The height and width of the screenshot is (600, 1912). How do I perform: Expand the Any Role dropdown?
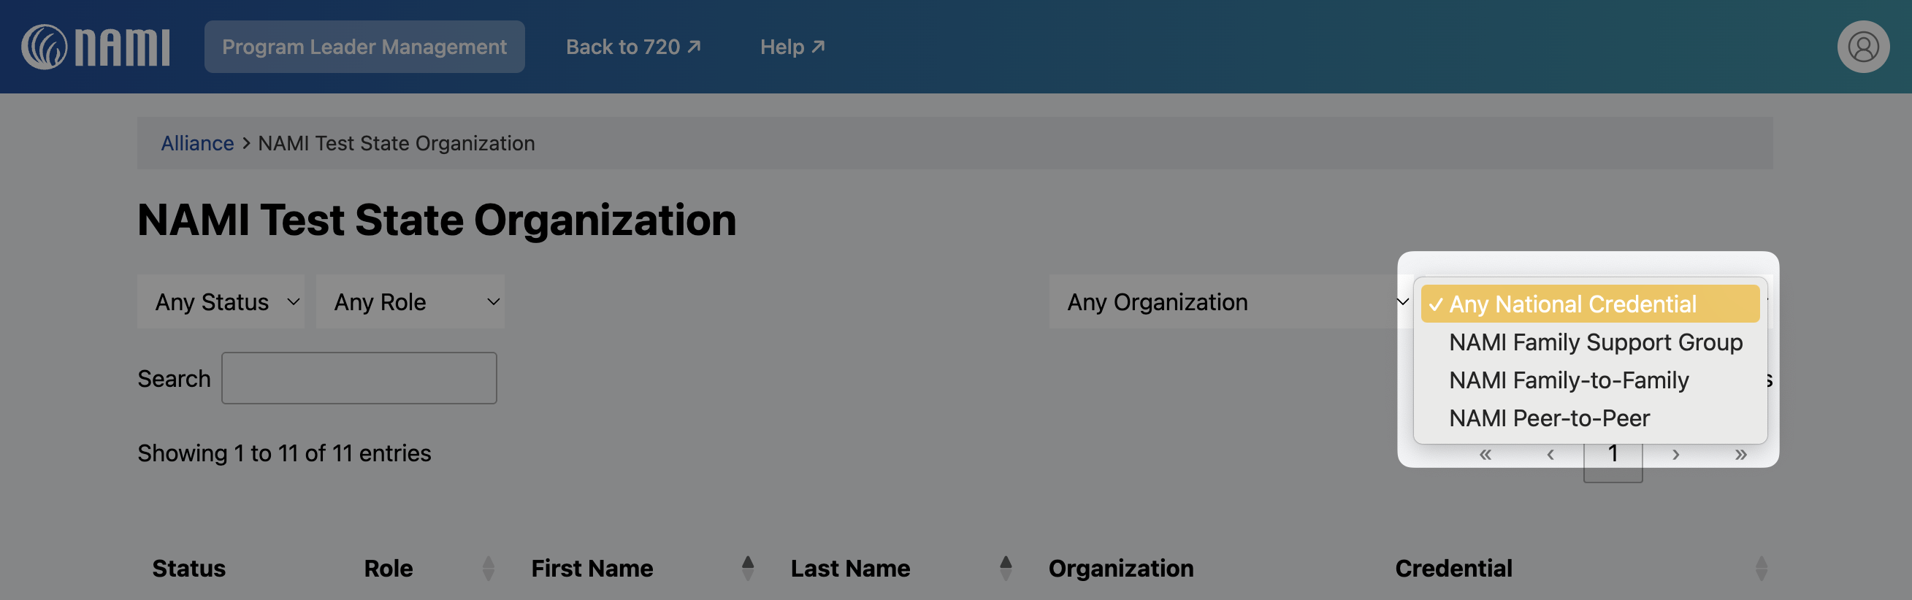[410, 302]
